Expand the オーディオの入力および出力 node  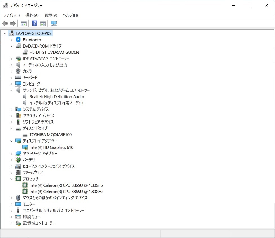click(x=11, y=65)
